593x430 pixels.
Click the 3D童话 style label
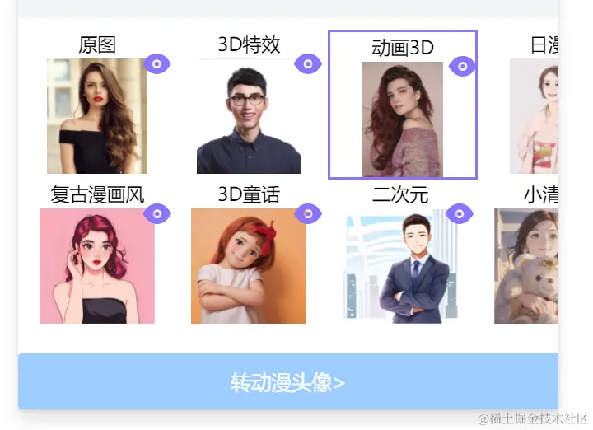[x=249, y=195]
